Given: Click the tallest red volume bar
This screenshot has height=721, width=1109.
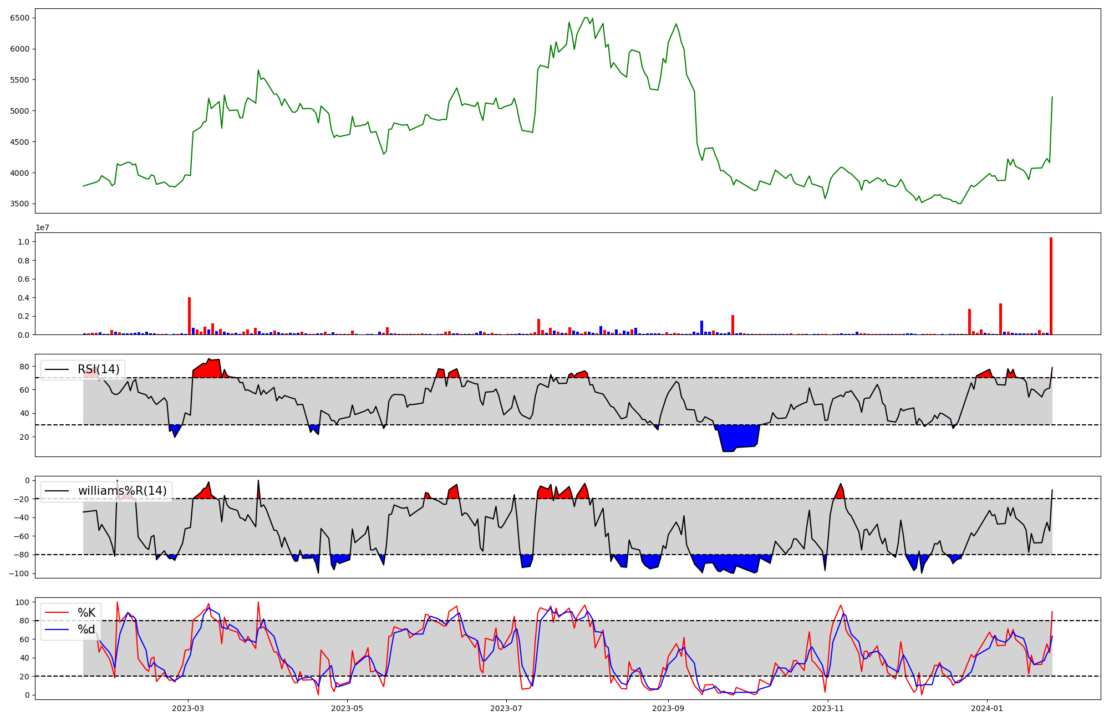Looking at the screenshot, I should 1051,286.
